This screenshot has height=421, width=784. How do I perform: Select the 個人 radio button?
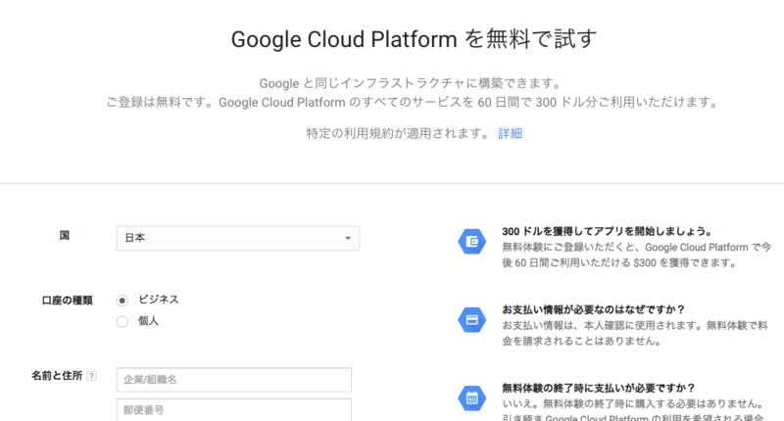click(x=122, y=321)
